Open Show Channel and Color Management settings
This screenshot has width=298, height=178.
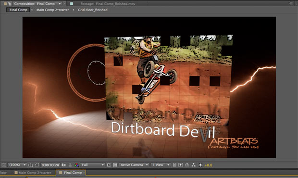click(76, 165)
